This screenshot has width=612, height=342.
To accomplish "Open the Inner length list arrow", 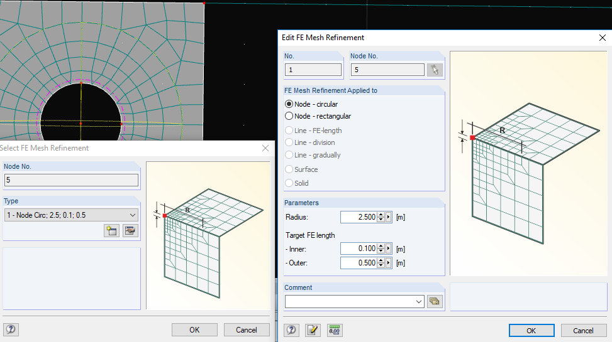I will click(388, 248).
